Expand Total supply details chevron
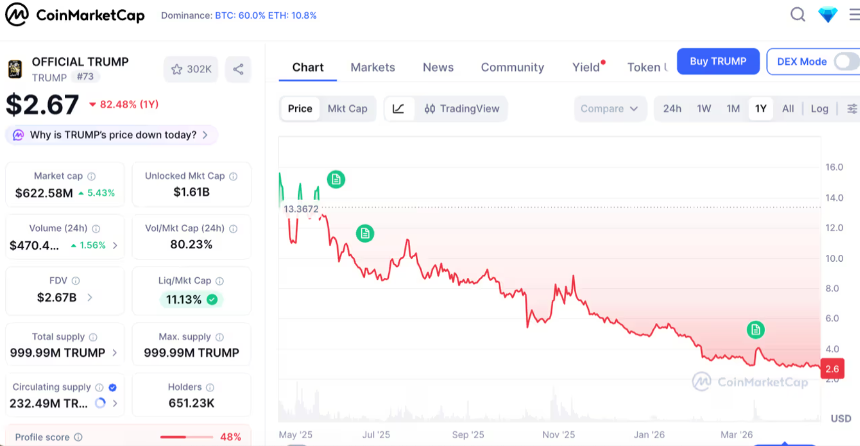Screen dimensions: 860x446 point(115,353)
